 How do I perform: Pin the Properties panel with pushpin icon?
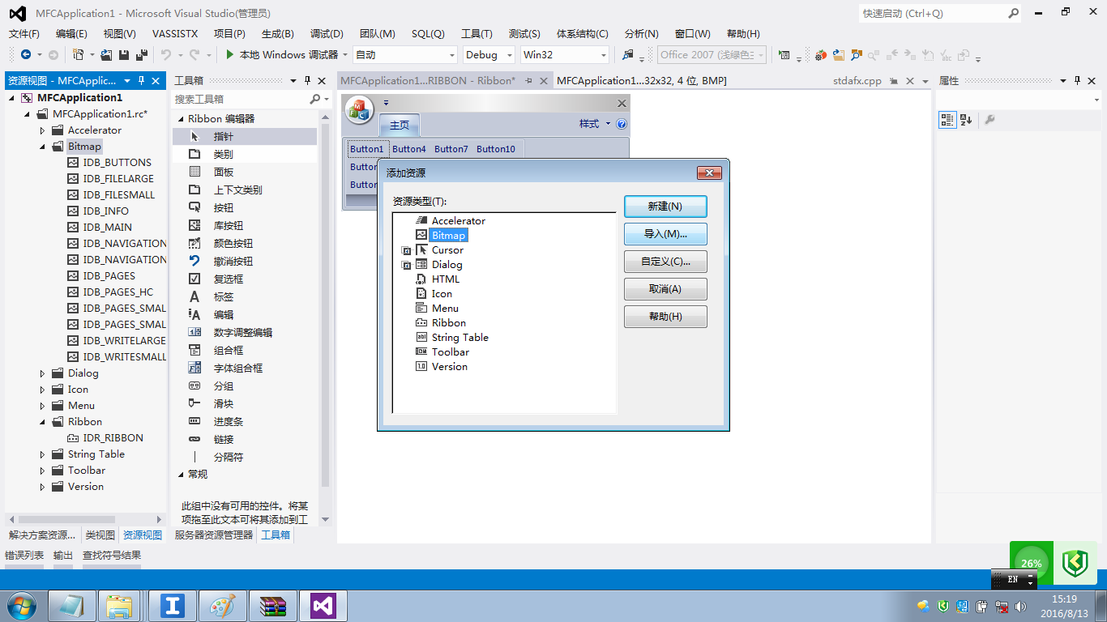[x=1077, y=81]
